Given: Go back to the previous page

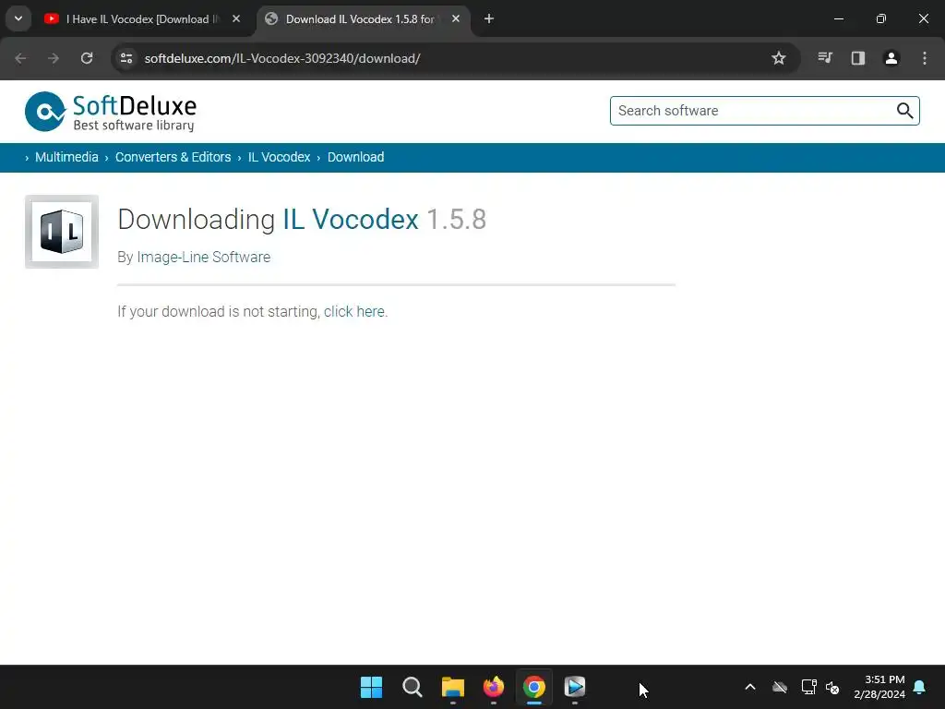Looking at the screenshot, I should (x=20, y=58).
